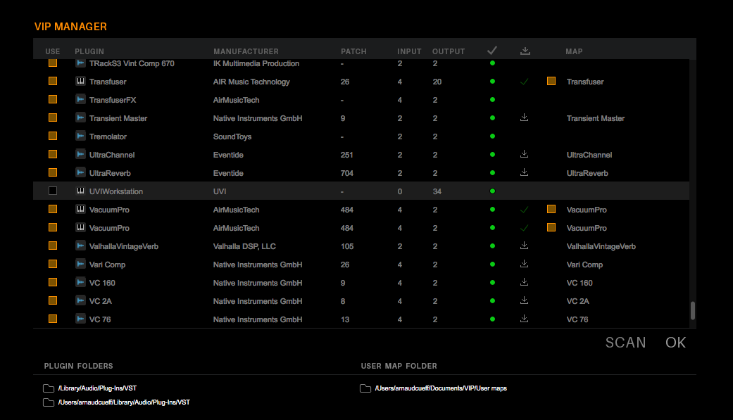Toggle use checkbox for TRackS3 Vint Comp 670
The width and height of the screenshot is (733, 420).
click(53, 63)
